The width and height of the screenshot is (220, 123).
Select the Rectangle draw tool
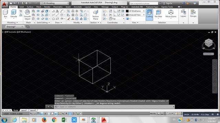(x=57, y=19)
